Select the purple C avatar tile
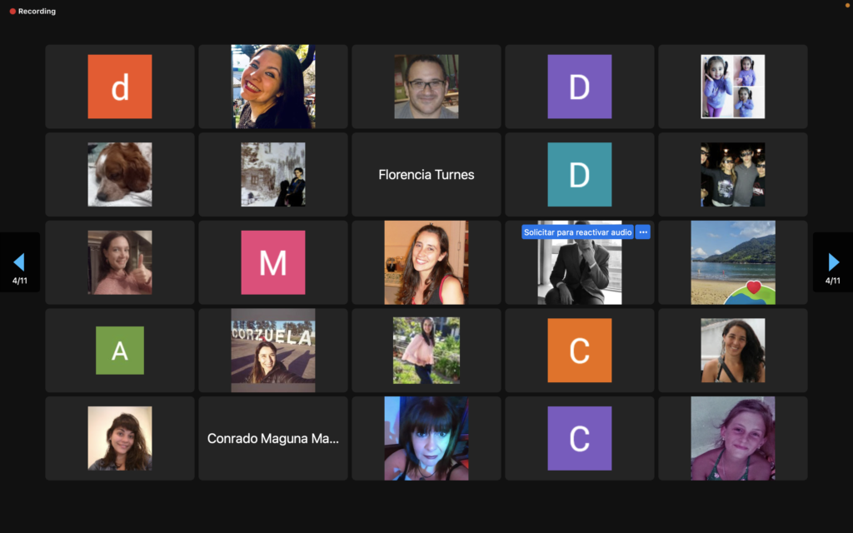The height and width of the screenshot is (533, 853). point(580,438)
